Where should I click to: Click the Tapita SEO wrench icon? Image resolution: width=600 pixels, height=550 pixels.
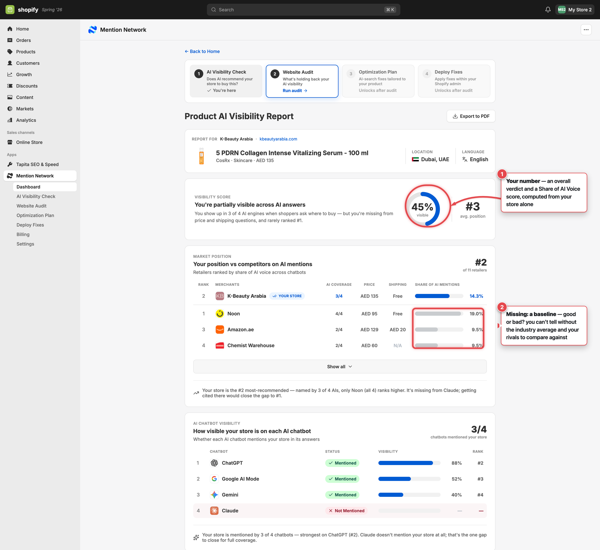[10, 165]
